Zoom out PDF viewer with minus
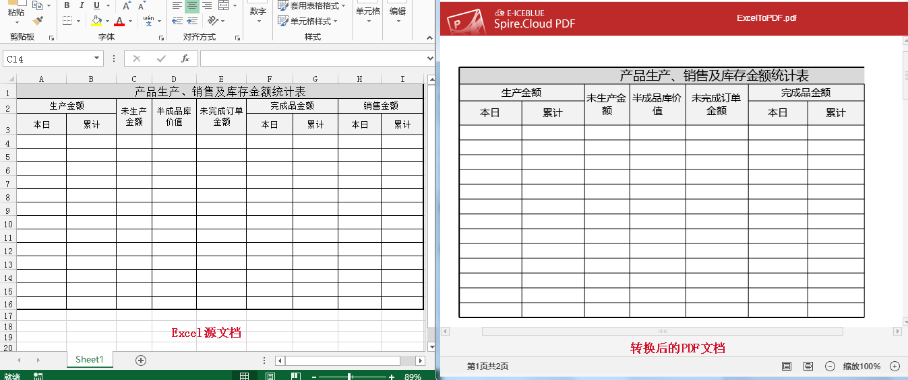The height and width of the screenshot is (380, 908). [x=830, y=367]
